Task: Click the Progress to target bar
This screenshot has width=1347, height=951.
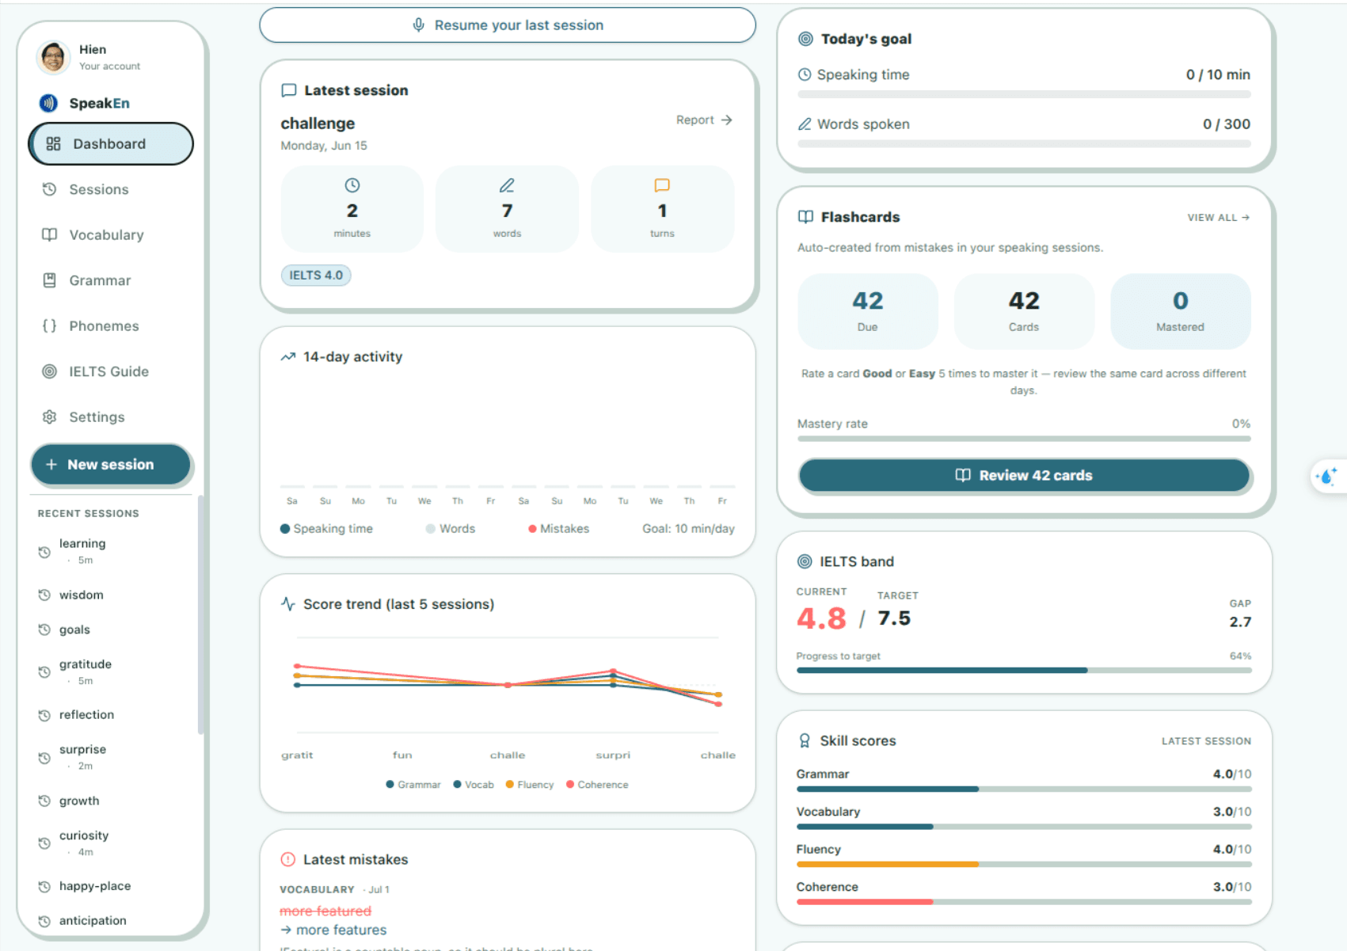Action: pos(1024,670)
